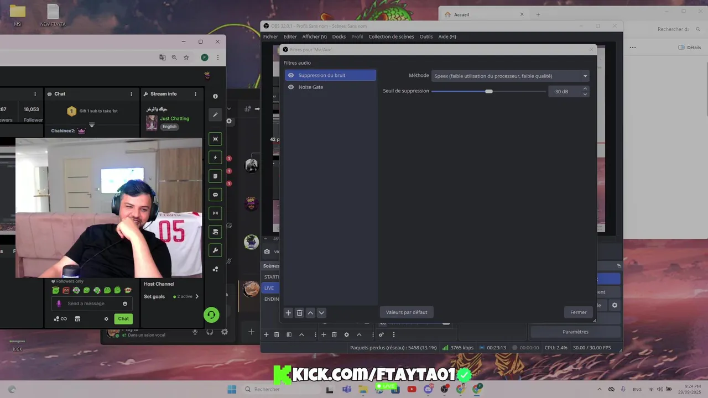Screen dimensions: 708x398
Task: Delete selected audio filter with trash icon
Action: click(299, 312)
